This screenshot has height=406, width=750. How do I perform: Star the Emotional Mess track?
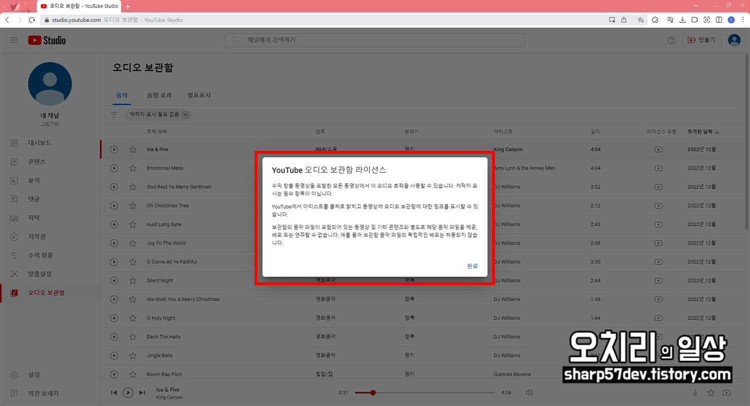coord(132,168)
